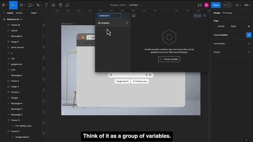Image resolution: width=253 pixels, height=142 pixels.
Task: Click the Beta badge link
Action: point(197,16)
